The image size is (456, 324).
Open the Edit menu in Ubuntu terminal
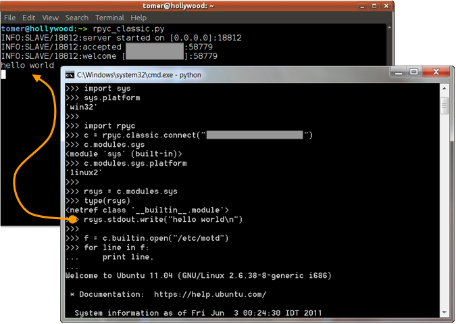29,18
